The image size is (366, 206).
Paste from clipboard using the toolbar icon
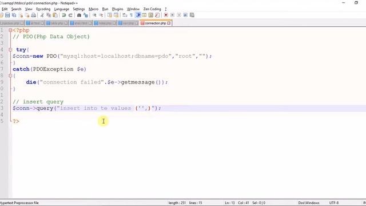55,15
